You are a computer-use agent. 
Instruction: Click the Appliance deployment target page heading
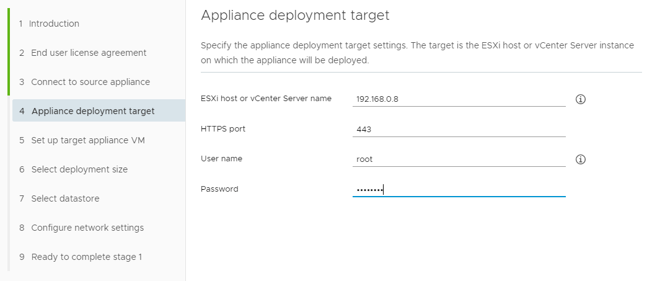click(x=295, y=16)
